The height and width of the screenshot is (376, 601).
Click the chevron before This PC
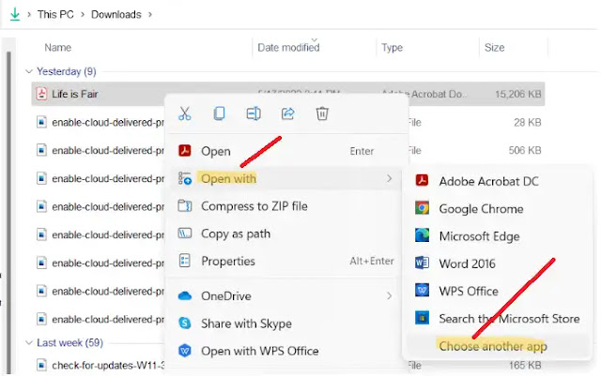coord(29,15)
